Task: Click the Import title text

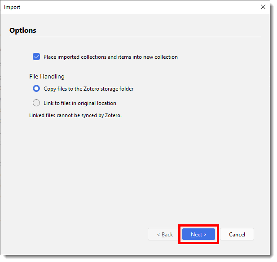Action: 12,7
